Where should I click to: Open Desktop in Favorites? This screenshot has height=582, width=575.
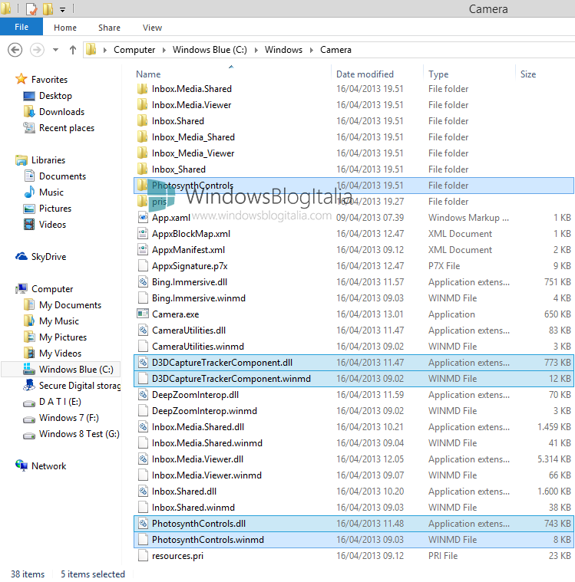tap(55, 96)
